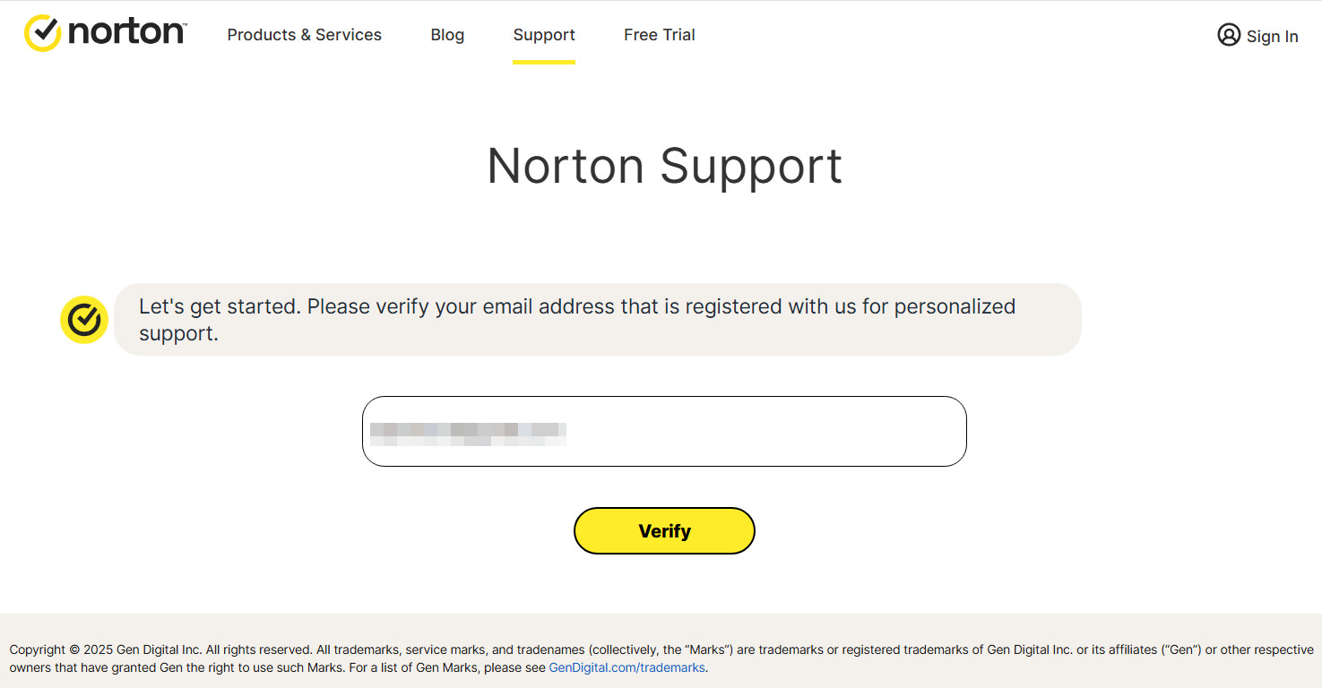Open the Free Trial page
This screenshot has height=688, width=1322.
click(659, 35)
